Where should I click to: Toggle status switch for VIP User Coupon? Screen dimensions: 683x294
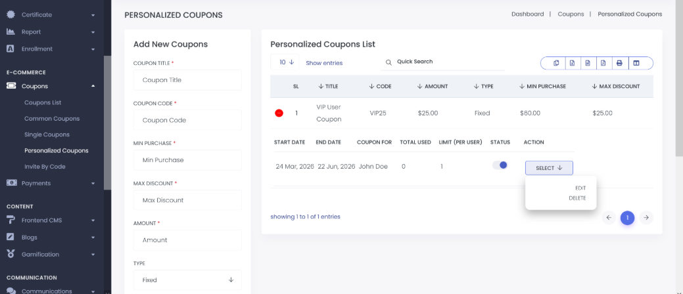(500, 165)
